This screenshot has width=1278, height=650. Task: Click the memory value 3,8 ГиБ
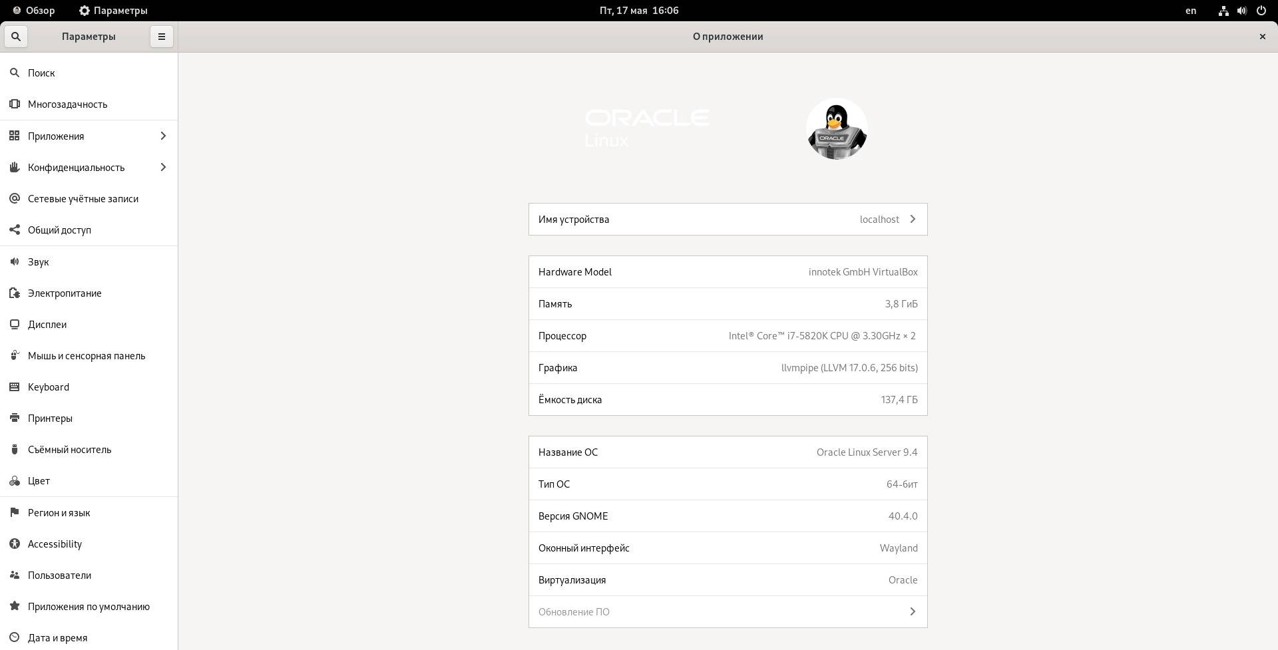pyautogui.click(x=901, y=304)
